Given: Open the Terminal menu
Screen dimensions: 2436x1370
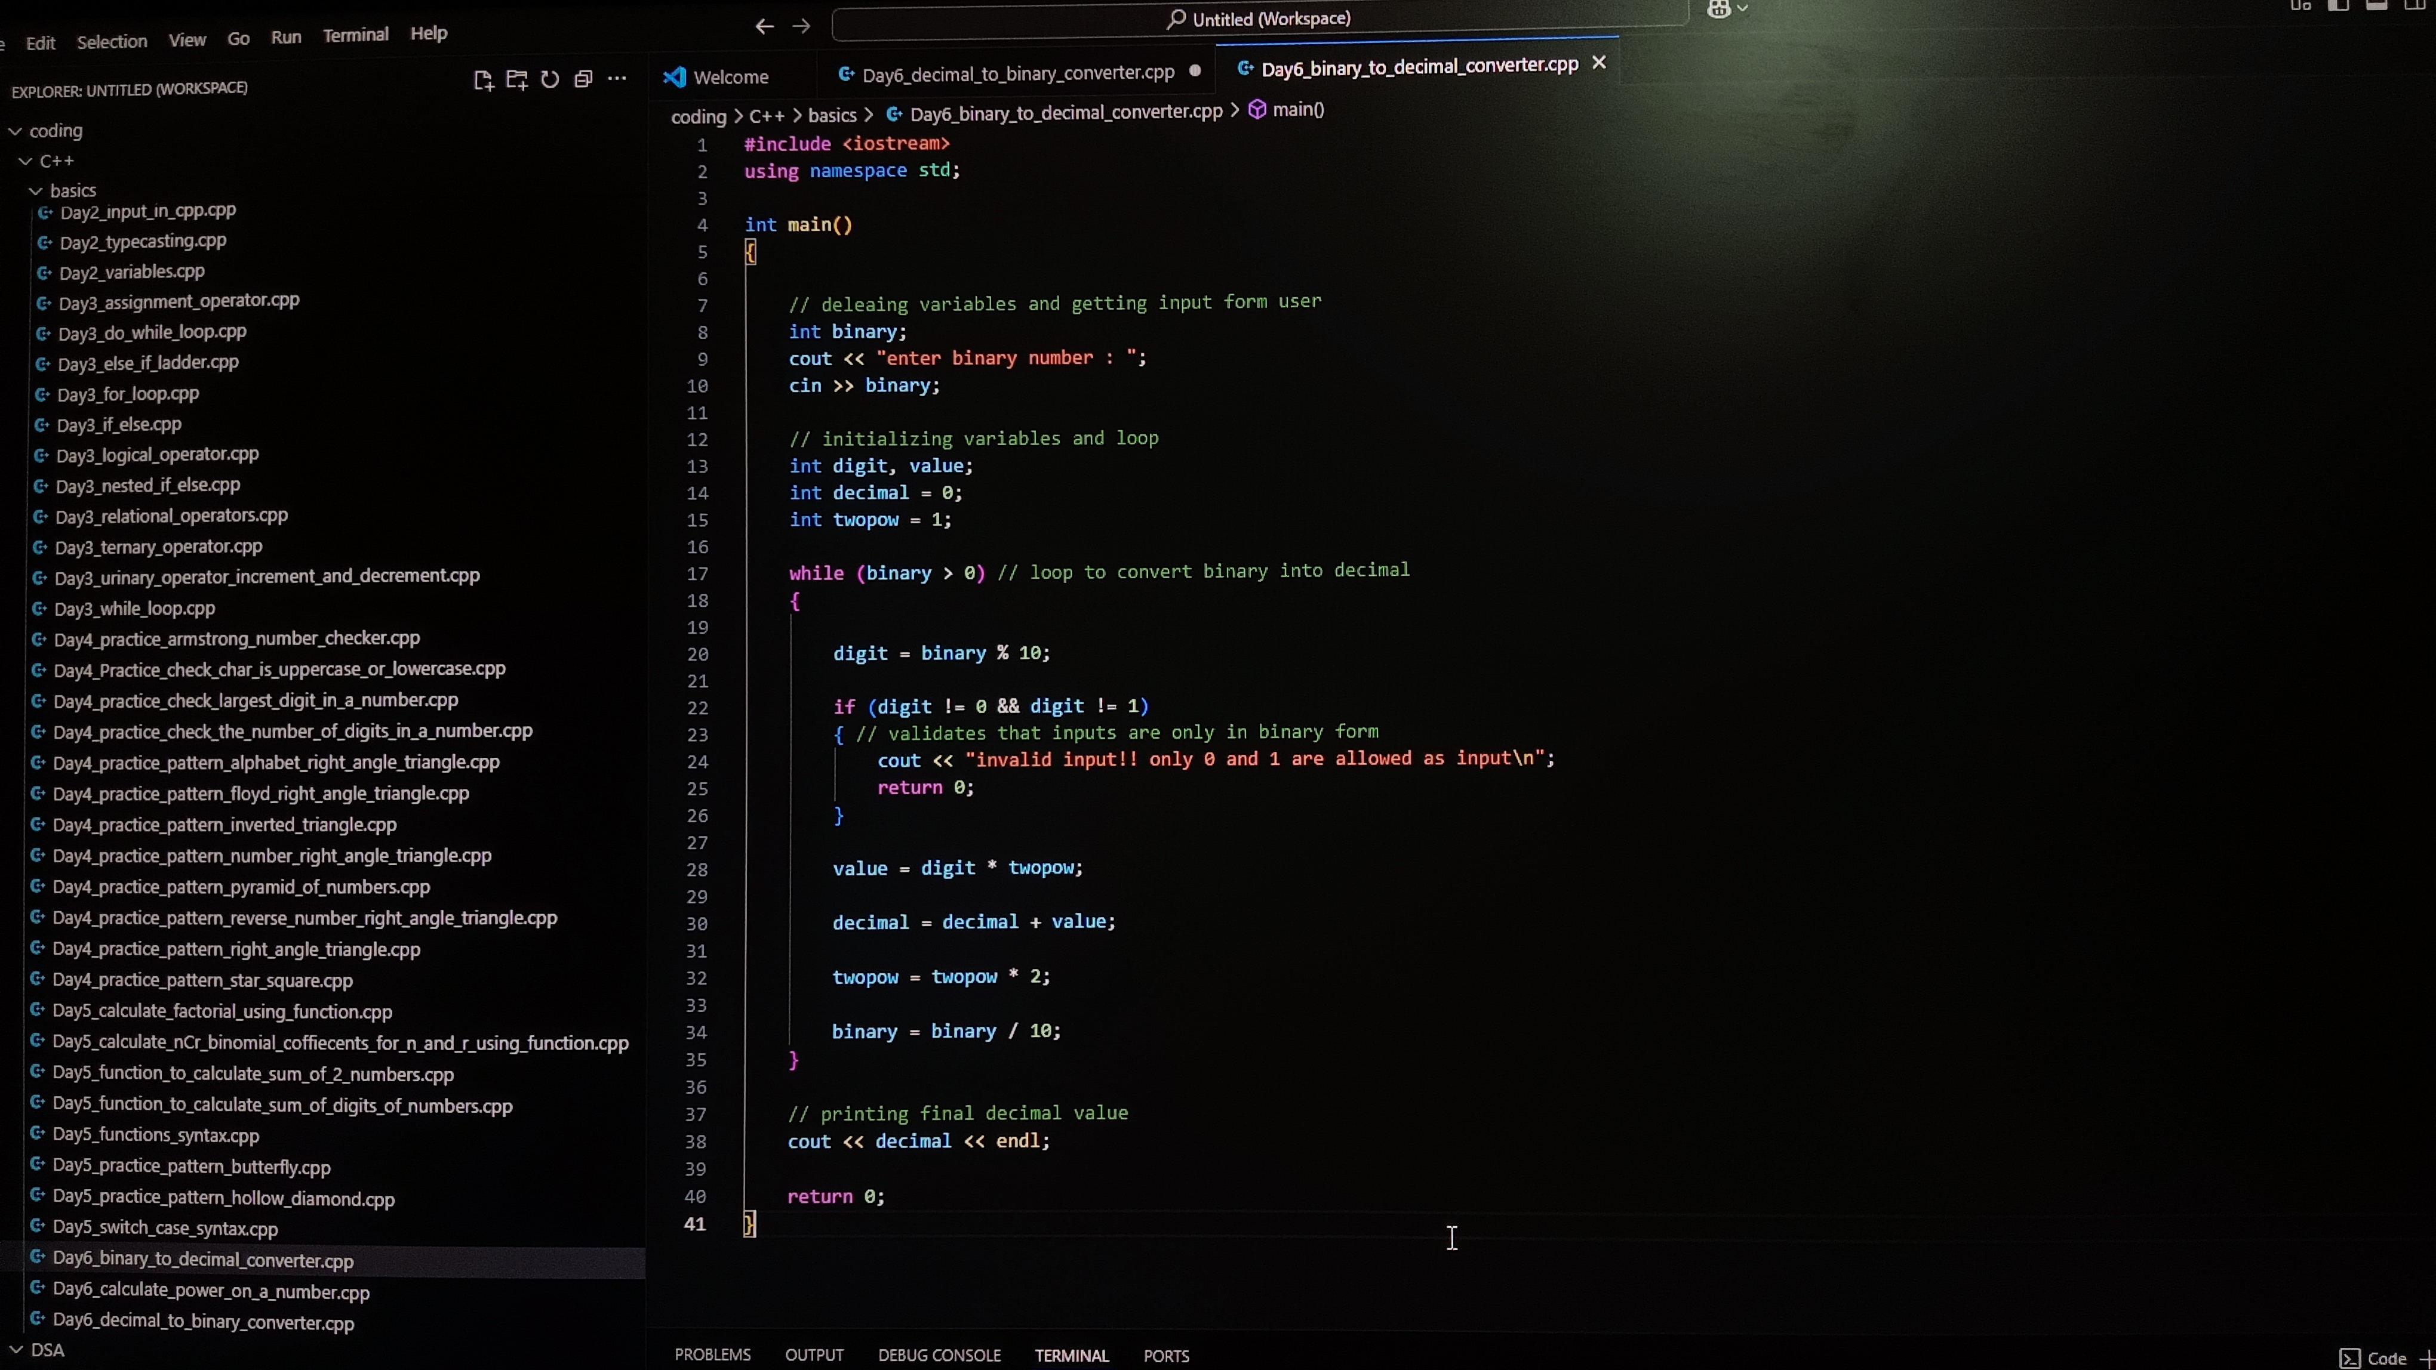Looking at the screenshot, I should [x=356, y=35].
